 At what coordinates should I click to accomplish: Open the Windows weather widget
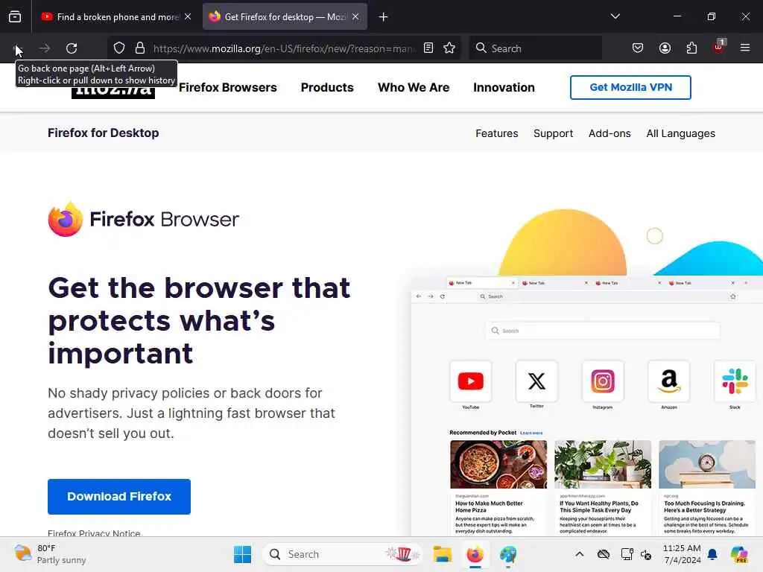(50, 554)
